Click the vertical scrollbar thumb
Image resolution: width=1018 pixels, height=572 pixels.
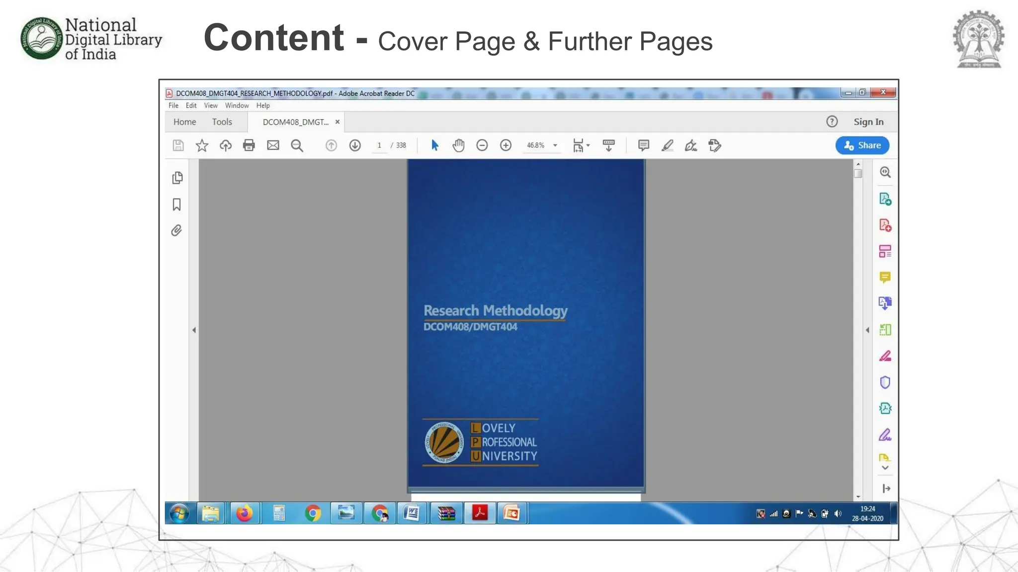pos(858,174)
